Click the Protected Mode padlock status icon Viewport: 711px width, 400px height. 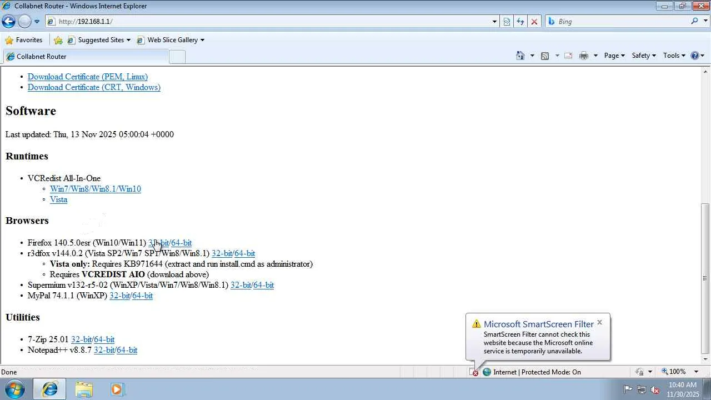click(640, 372)
